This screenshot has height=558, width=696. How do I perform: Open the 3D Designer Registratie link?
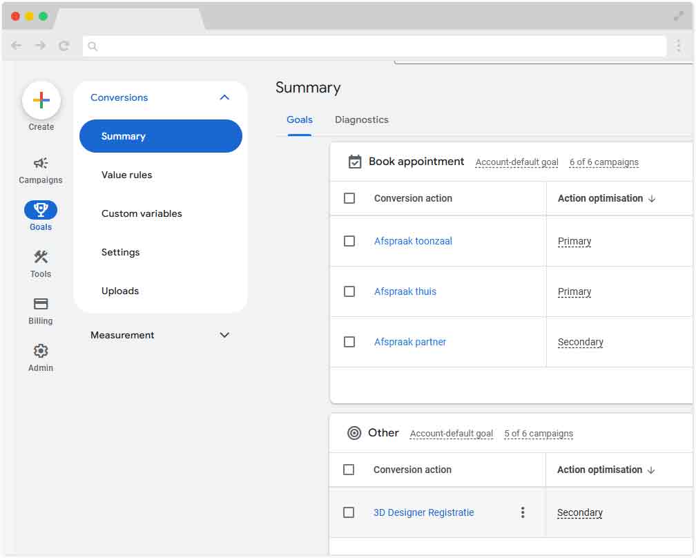point(423,512)
